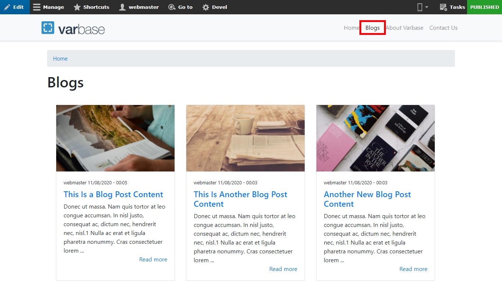Viewport: 502px width, 282px height.
Task: Click the Go to search icon
Action: point(172,7)
